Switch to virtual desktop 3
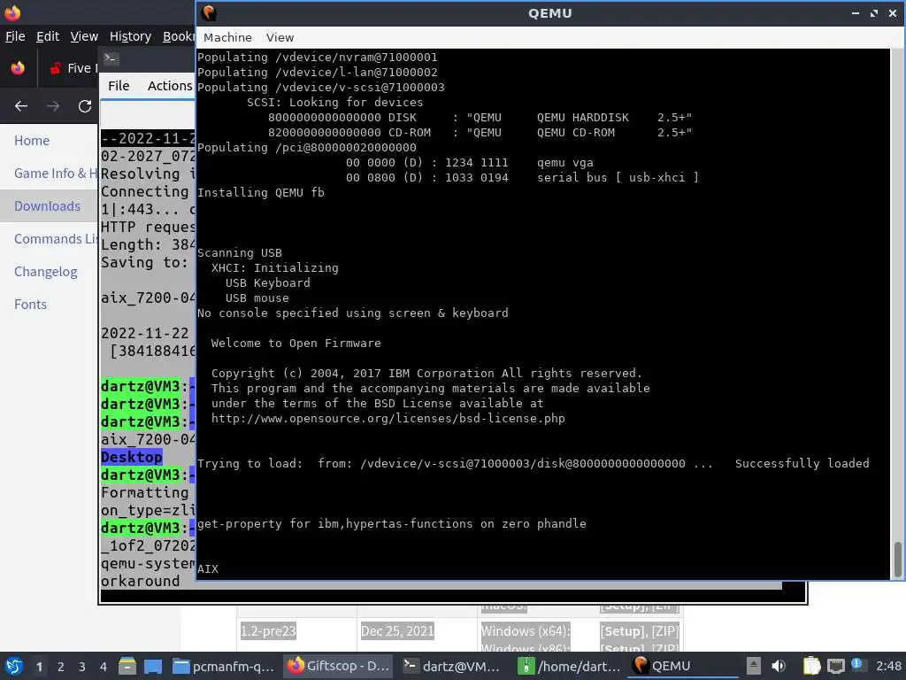The width and height of the screenshot is (906, 680). point(81,667)
